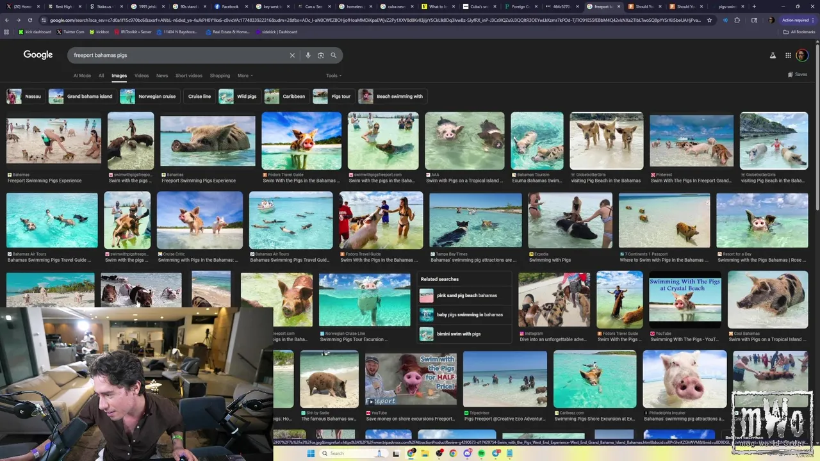Open Real Estate & Home bookmark
Viewport: 820px width, 461px height.
(228, 31)
